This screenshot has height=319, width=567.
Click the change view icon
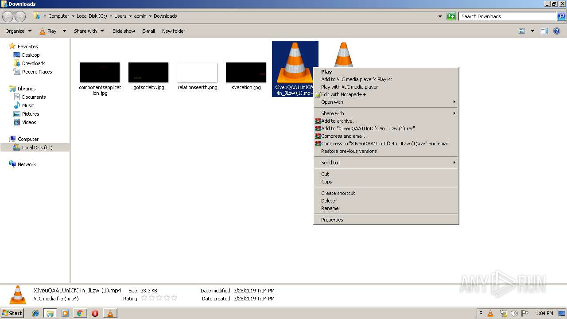(522, 31)
